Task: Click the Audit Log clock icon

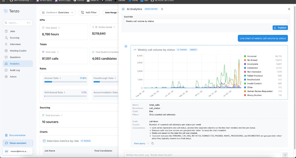Action: pyautogui.click(x=6, y=70)
